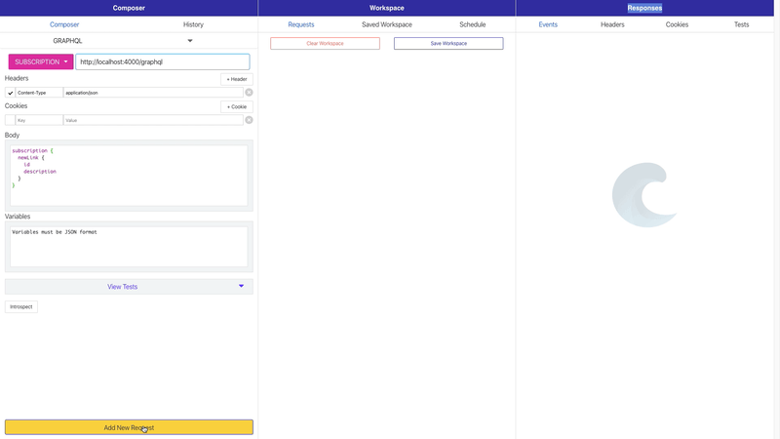Screen dimensions: 780x439
Task: Open the Schedule tab
Action: click(472, 24)
